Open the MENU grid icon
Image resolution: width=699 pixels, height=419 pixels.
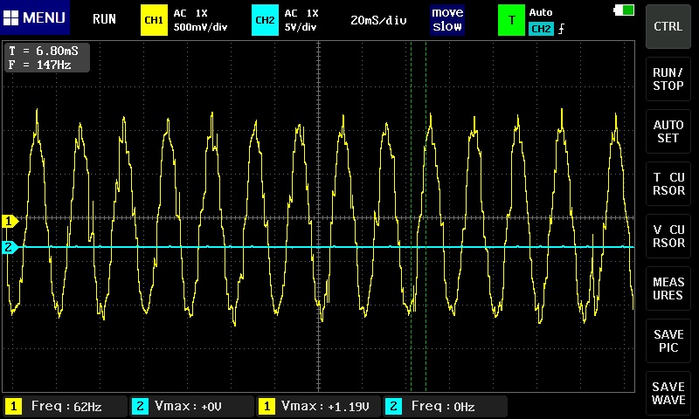(x=11, y=17)
